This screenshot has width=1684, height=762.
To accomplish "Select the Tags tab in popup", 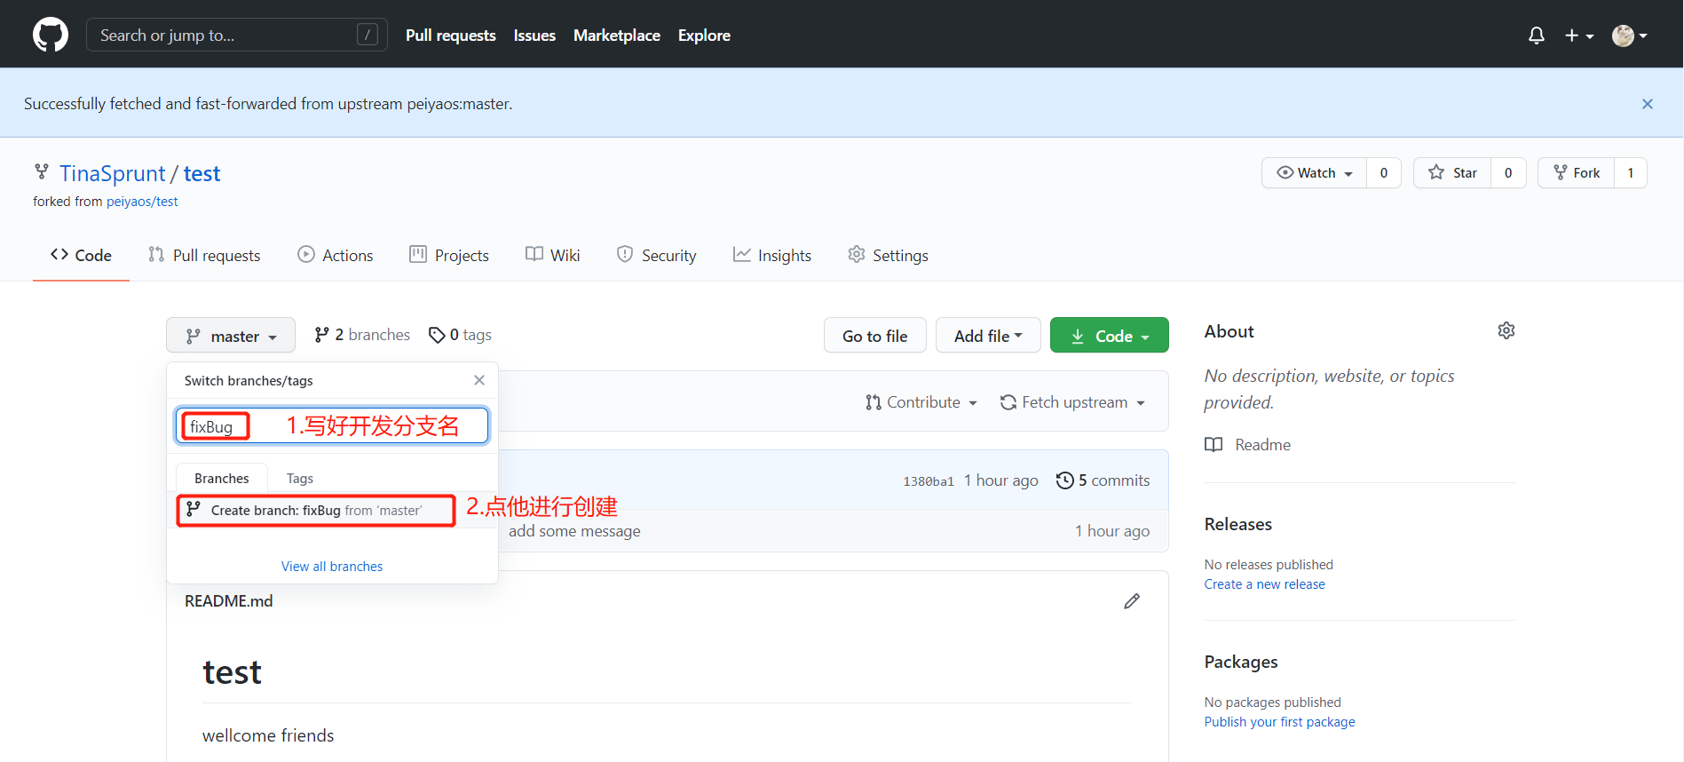I will [300, 478].
